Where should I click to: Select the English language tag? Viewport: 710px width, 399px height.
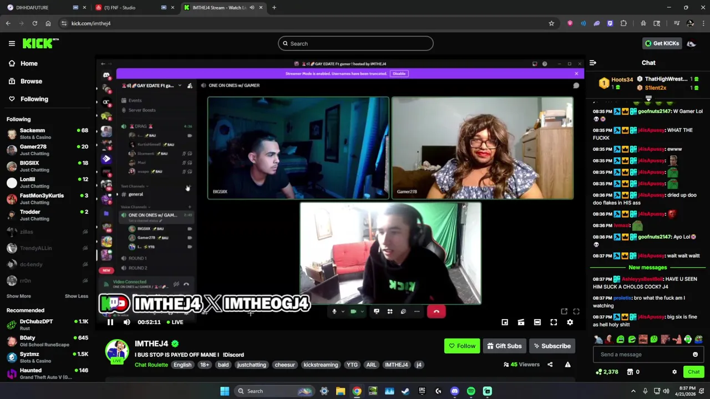coord(182,365)
